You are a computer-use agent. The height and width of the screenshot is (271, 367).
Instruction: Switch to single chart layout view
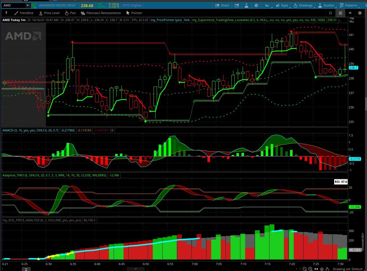pyautogui.click(x=330, y=13)
